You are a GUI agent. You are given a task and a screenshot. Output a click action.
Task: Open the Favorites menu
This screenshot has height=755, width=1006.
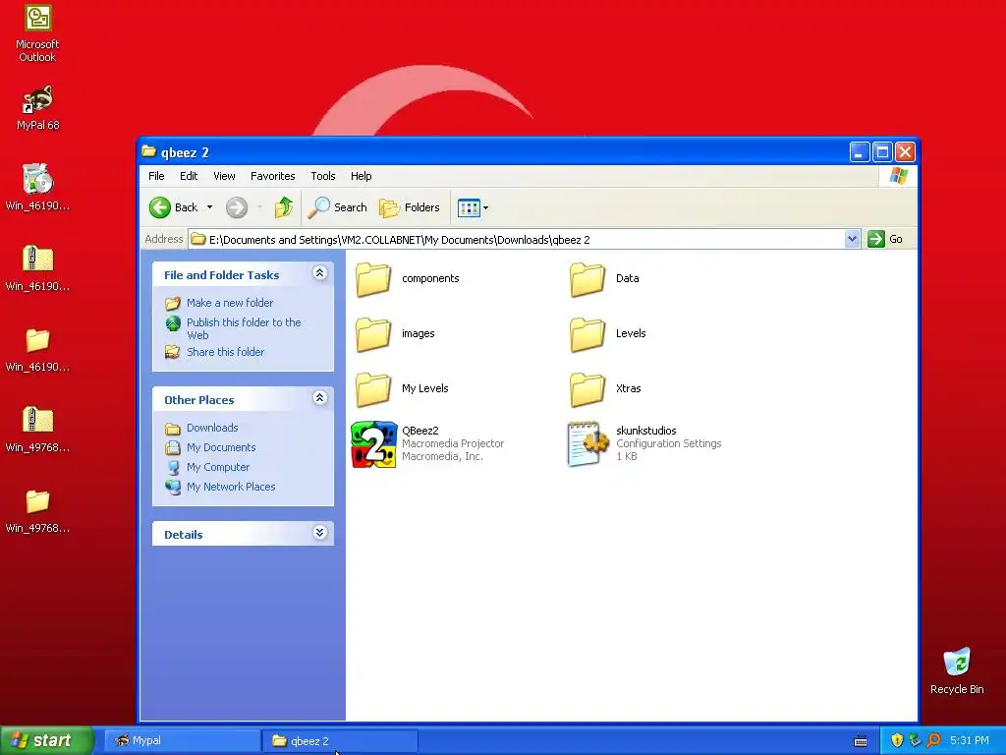click(x=273, y=176)
